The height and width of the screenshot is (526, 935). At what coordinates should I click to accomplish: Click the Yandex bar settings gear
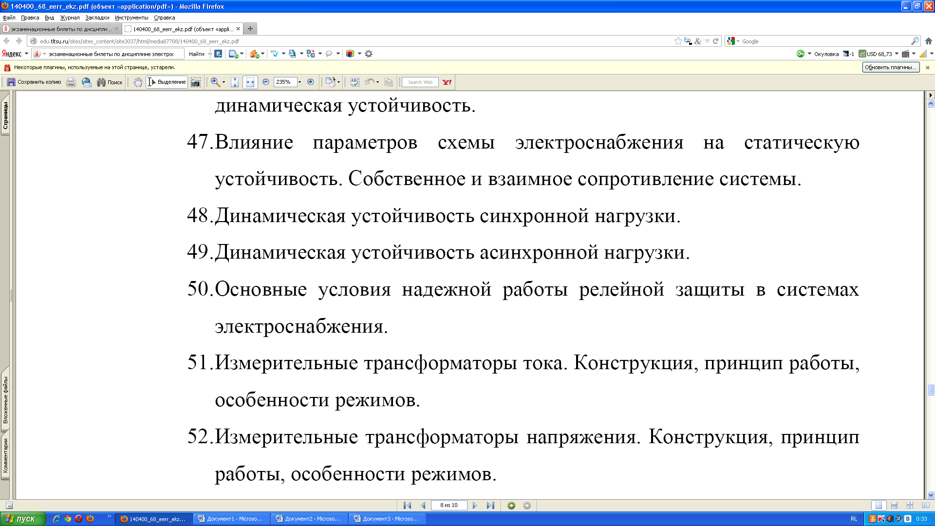[369, 54]
